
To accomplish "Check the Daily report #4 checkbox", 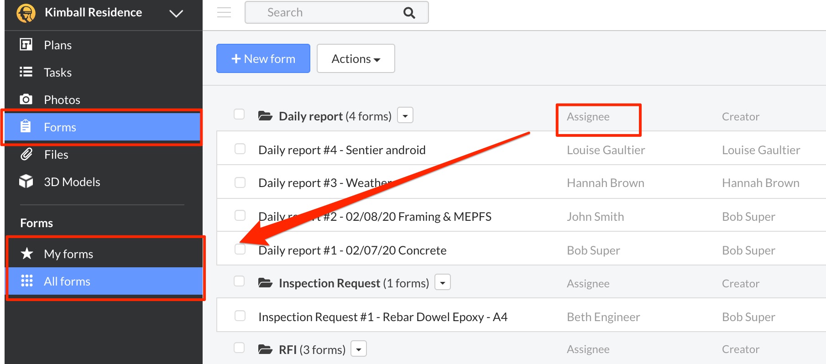I will click(240, 149).
